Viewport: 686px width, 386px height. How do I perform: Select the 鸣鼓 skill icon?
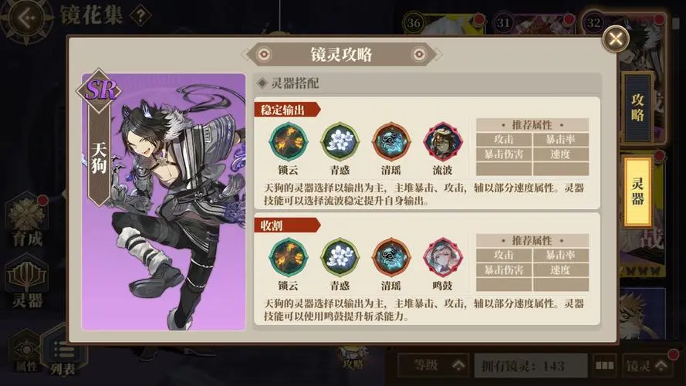tap(443, 257)
